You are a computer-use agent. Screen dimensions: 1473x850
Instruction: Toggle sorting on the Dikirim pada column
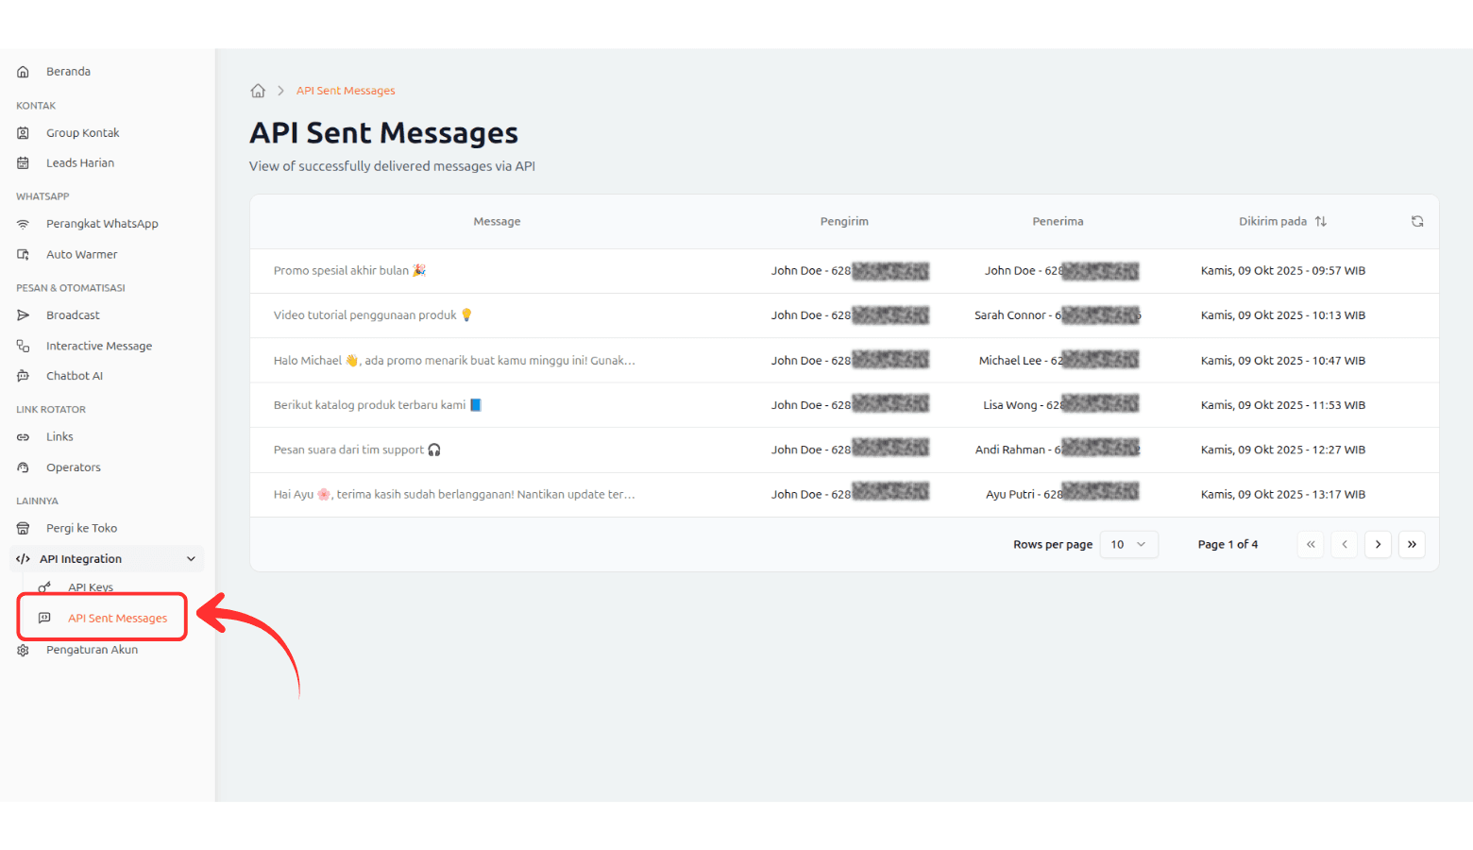[1321, 220]
